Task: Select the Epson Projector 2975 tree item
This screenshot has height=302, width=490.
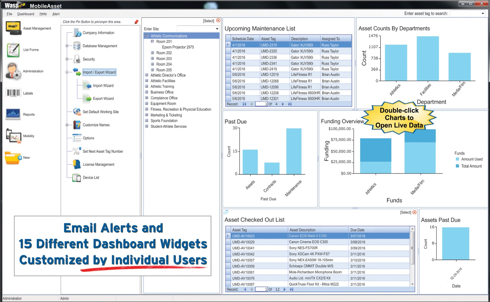Action: coord(178,47)
